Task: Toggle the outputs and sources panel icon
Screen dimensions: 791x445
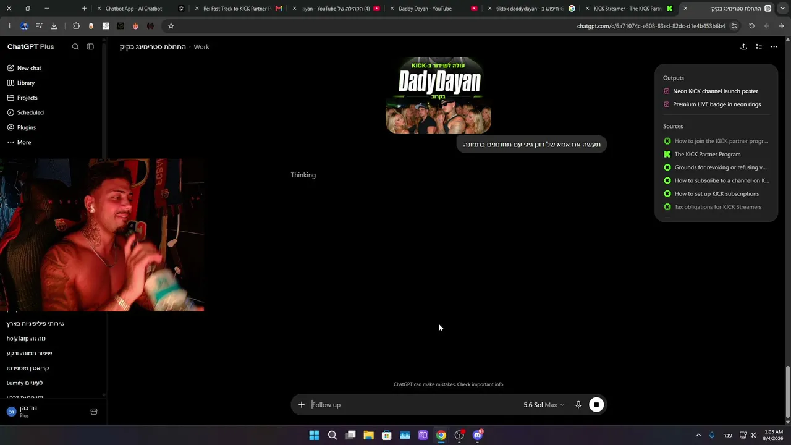Action: pyautogui.click(x=759, y=47)
